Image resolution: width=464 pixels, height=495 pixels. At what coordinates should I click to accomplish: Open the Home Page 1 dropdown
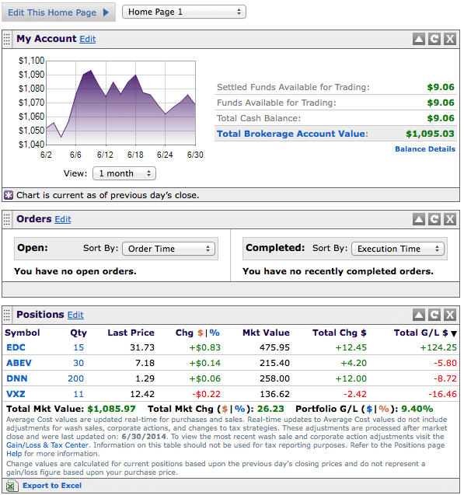[x=184, y=12]
